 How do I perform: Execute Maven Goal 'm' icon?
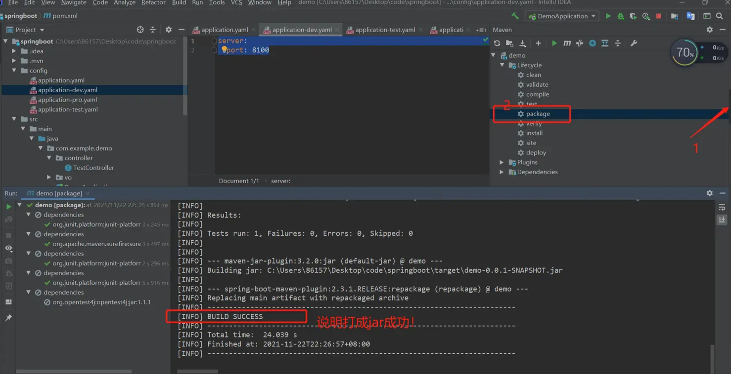point(567,43)
